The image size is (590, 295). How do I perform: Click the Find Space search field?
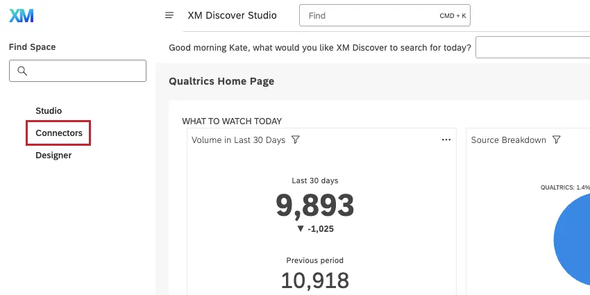78,71
